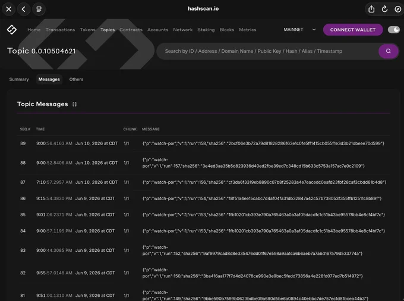Screen dimensions: 404x301
Task: Click the run 154 message text
Action: point(262,198)
